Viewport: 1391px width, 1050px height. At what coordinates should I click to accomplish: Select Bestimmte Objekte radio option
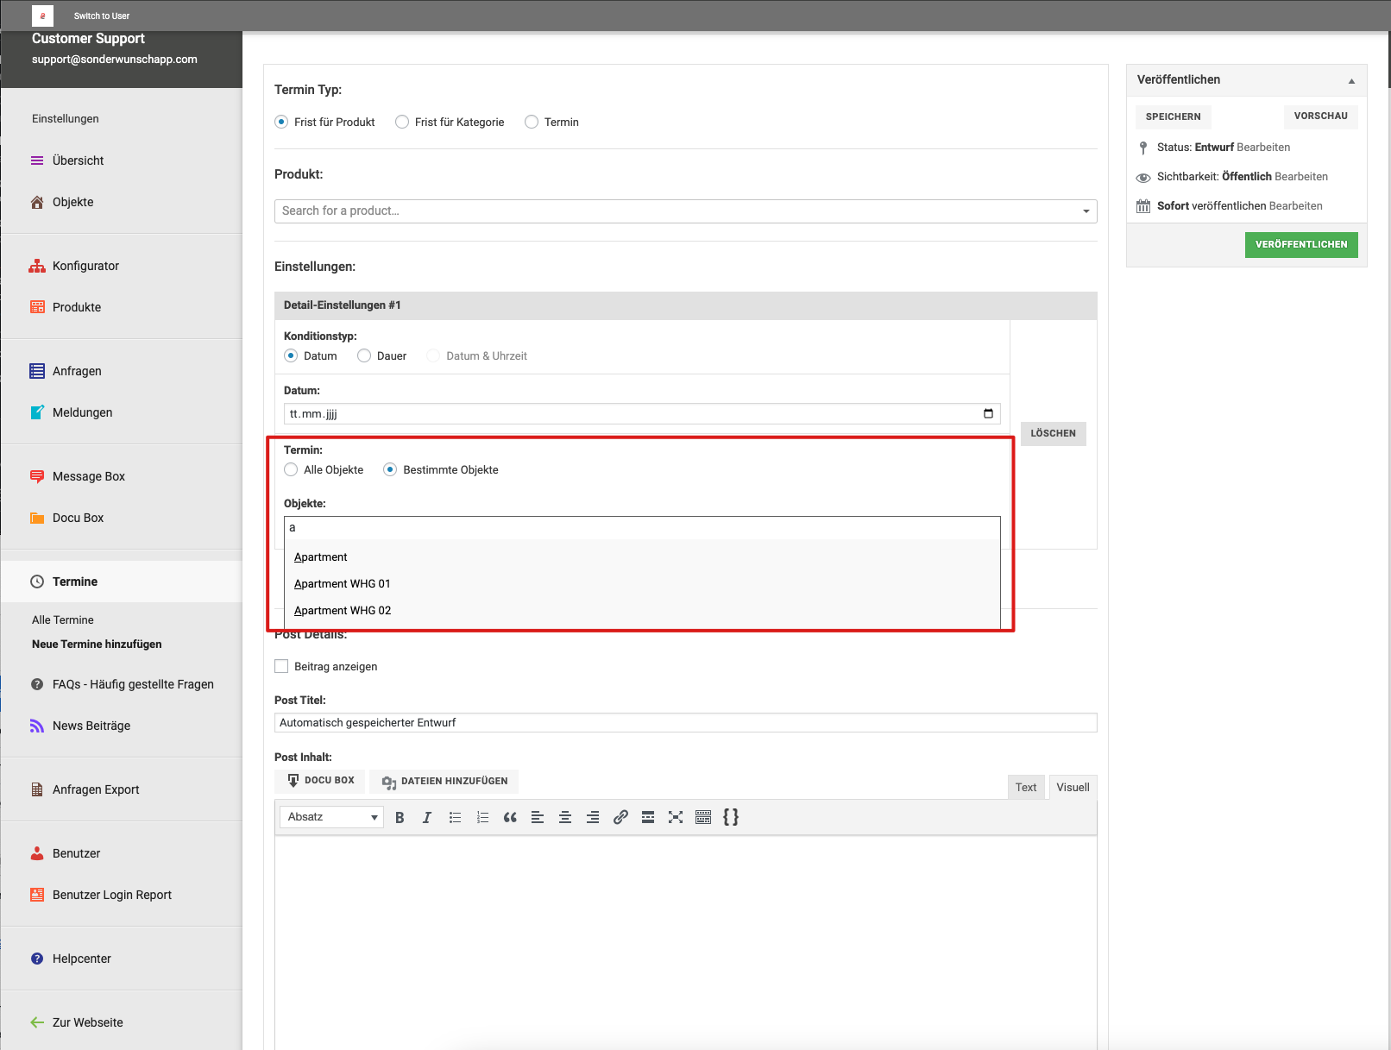point(390,469)
